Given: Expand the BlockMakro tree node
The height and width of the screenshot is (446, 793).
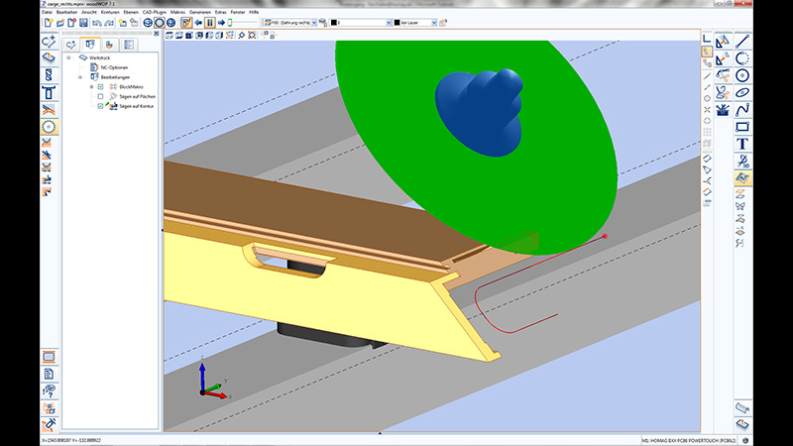Looking at the screenshot, I should [x=91, y=87].
